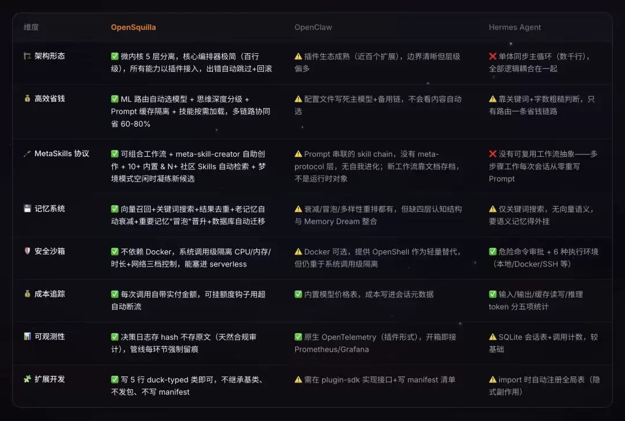Click the Hermes Agent column header
Viewport: 625px width, 421px height.
(514, 27)
